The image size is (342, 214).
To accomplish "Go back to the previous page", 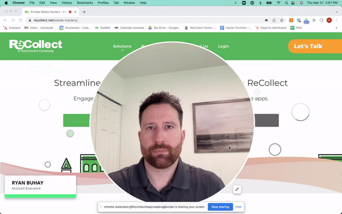I will point(5,20).
